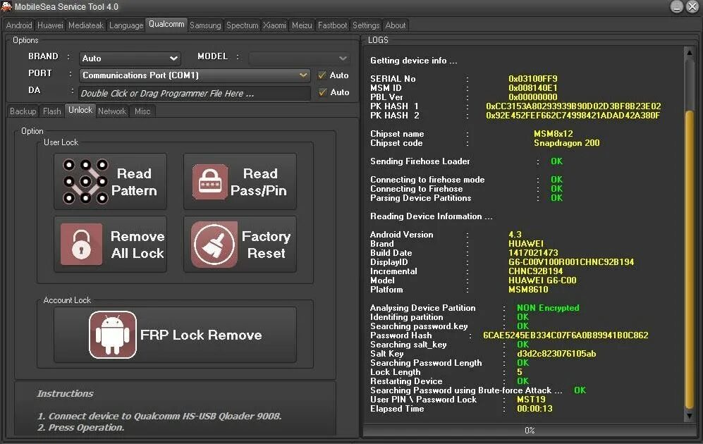Click the Brand value HUAWEI
Viewport: 703px width, 444px height.
pos(525,244)
